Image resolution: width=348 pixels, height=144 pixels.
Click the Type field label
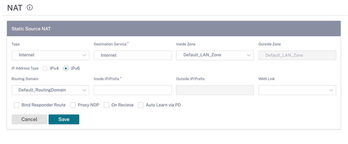click(16, 44)
